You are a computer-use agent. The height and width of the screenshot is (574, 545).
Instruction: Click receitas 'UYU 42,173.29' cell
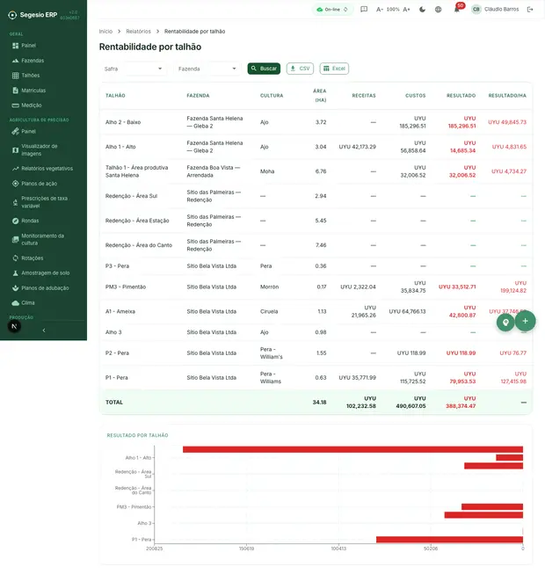click(x=357, y=147)
